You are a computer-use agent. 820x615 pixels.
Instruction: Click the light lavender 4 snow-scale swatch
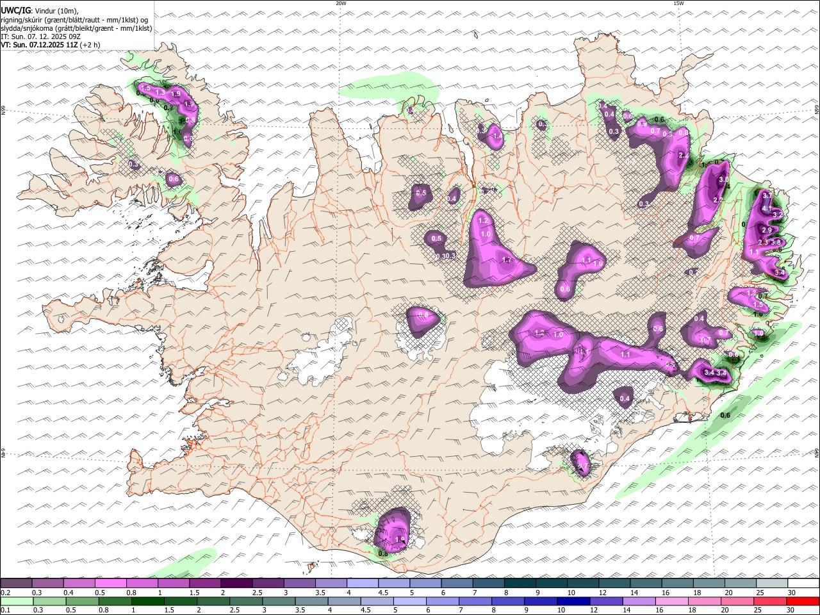[x=363, y=584]
